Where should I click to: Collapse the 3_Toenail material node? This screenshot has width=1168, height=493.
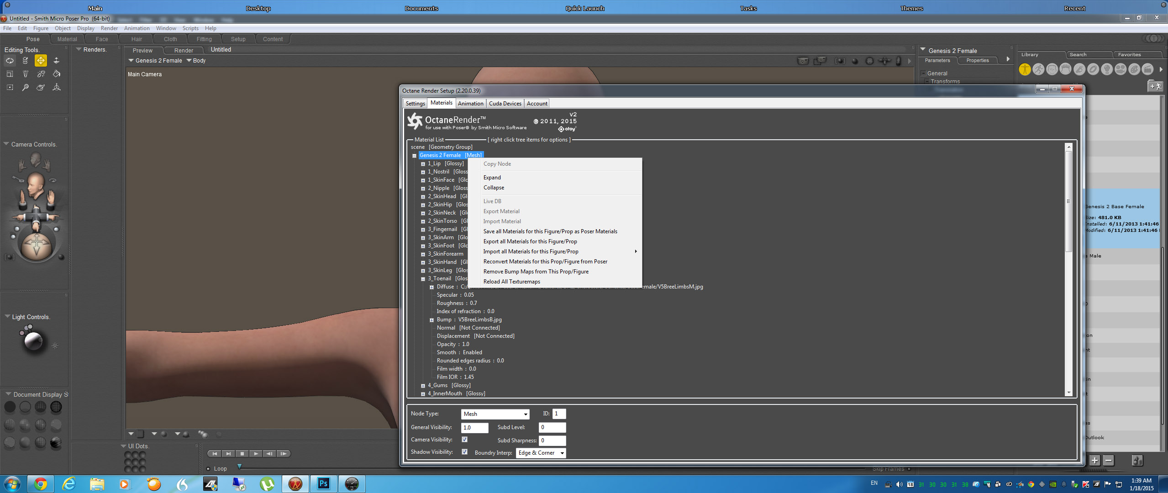423,279
